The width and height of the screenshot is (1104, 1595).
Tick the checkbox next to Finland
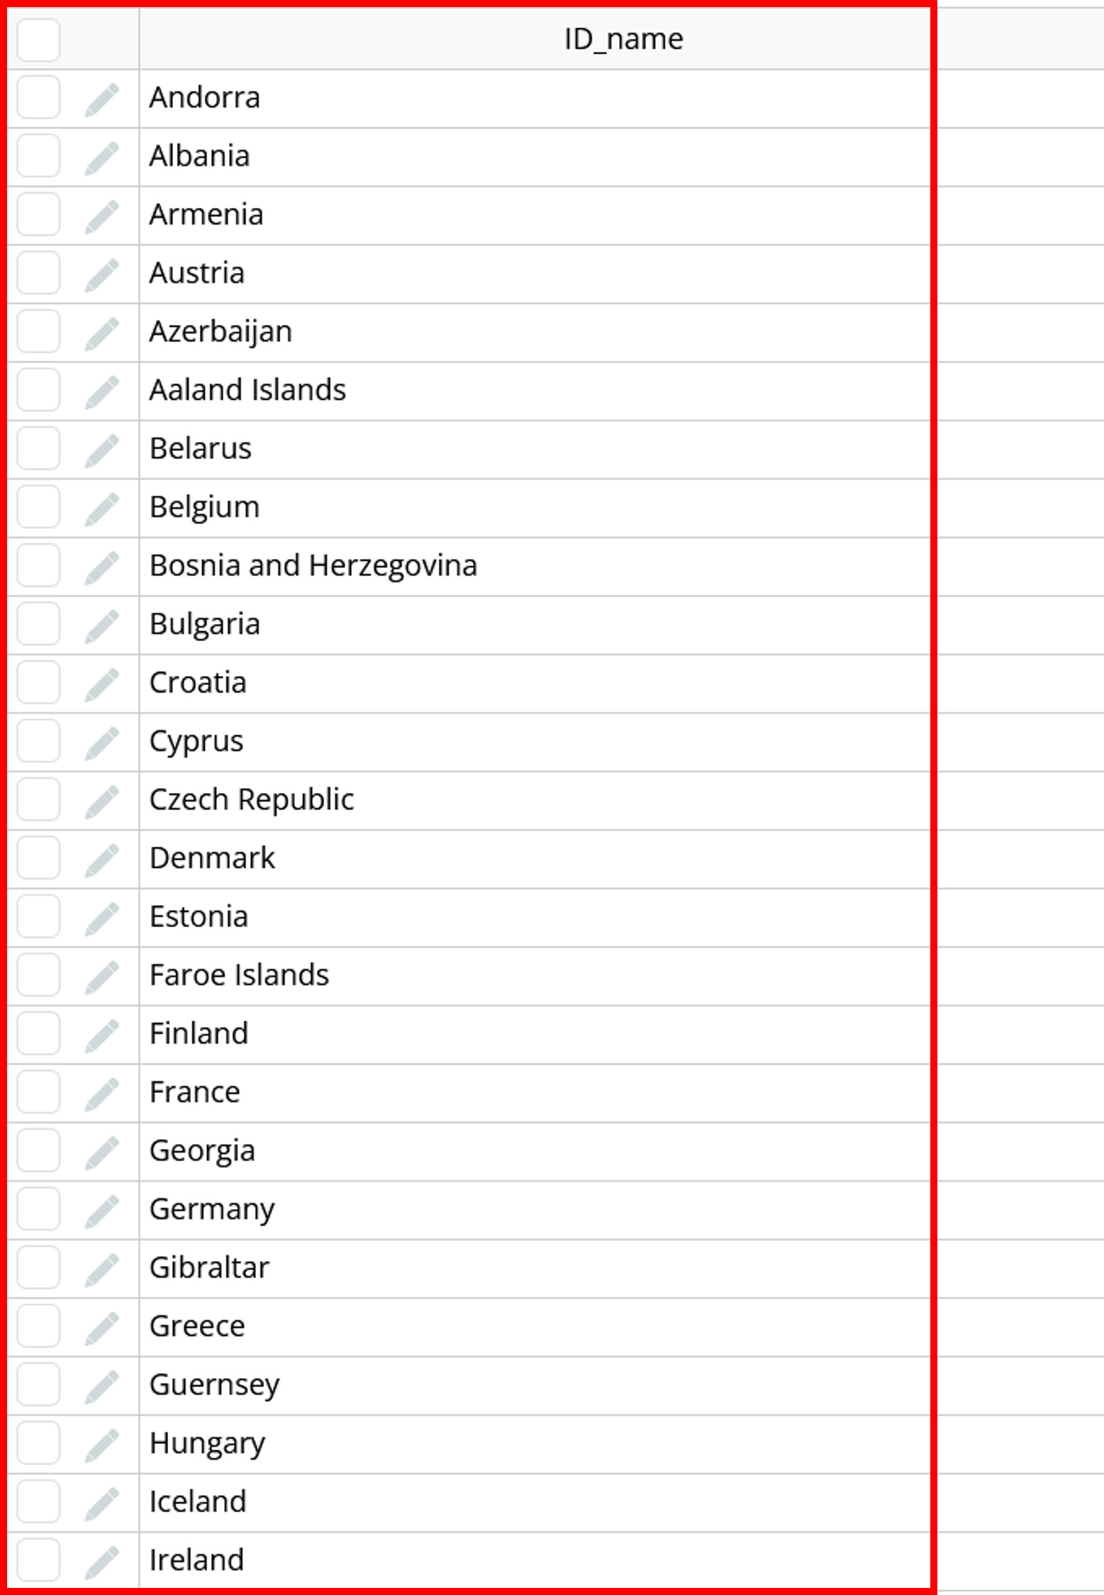[x=38, y=1033]
